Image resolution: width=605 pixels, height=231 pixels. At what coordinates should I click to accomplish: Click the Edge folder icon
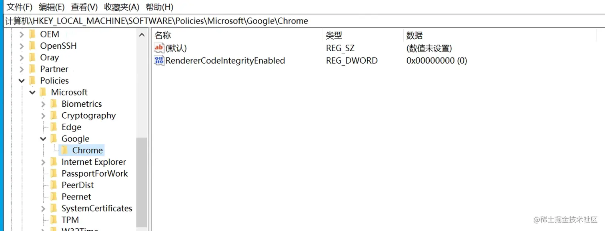[x=54, y=127]
